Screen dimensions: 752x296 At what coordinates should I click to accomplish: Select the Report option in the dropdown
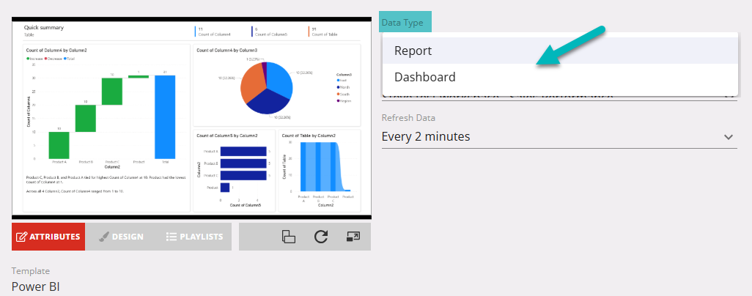tap(560, 51)
